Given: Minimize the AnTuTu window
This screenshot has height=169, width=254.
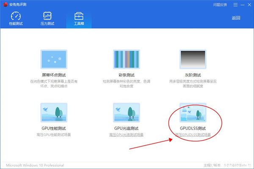Looking at the screenshot, I should pos(242,5).
